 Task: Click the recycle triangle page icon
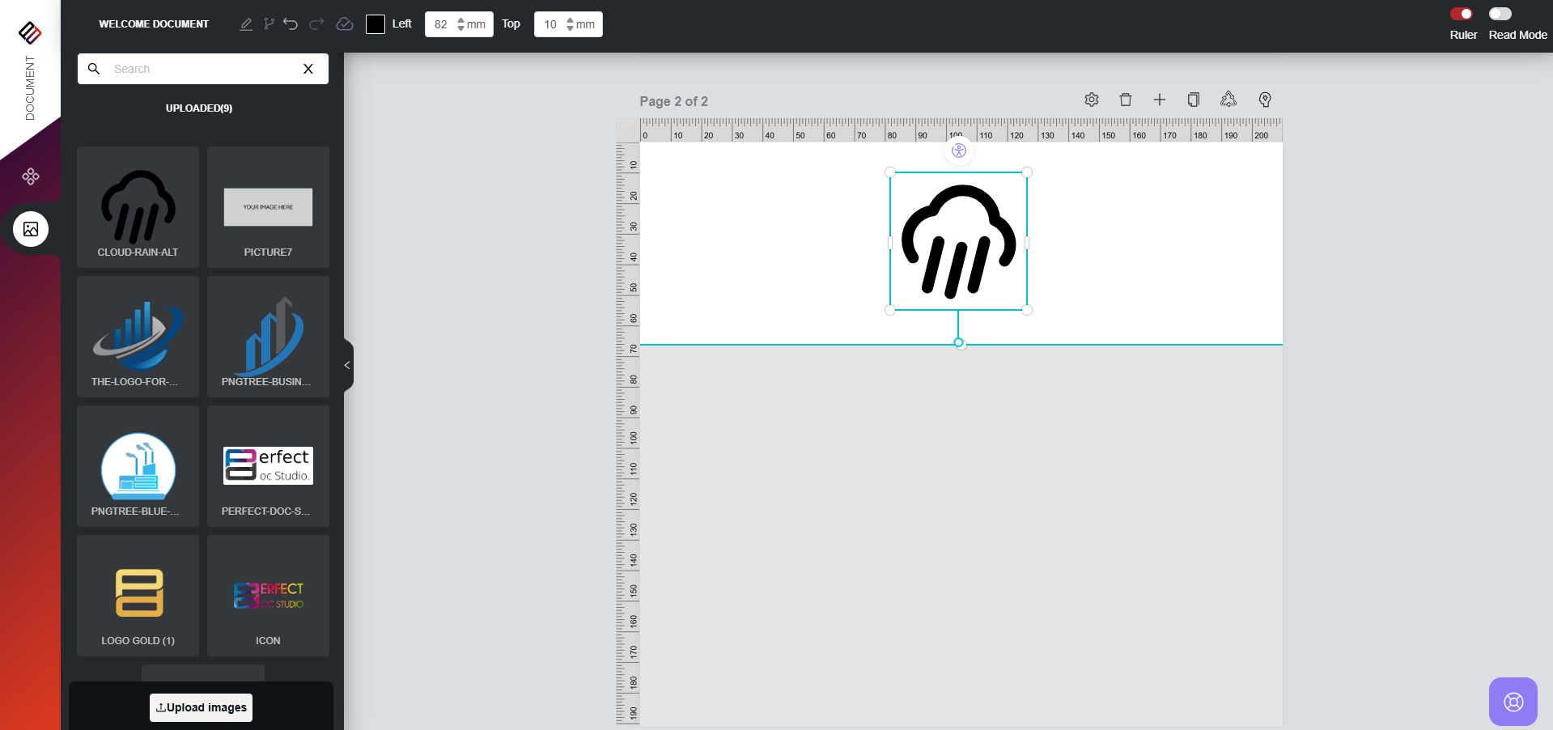1228,100
